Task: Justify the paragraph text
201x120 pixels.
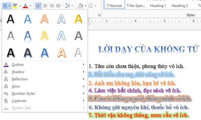Action: point(58,6)
